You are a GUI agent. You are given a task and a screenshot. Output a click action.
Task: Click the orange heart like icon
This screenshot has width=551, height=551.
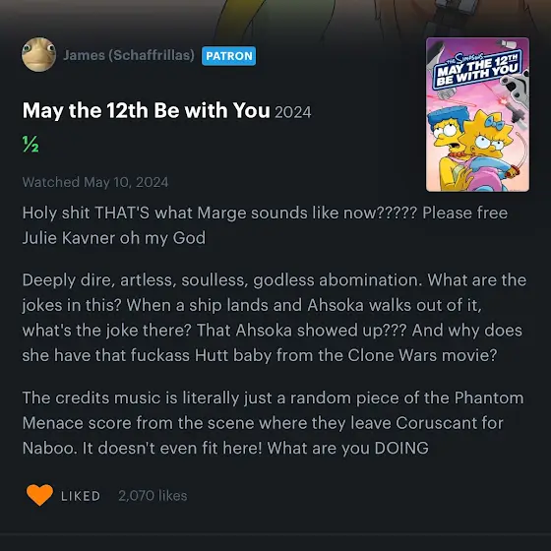(x=39, y=495)
